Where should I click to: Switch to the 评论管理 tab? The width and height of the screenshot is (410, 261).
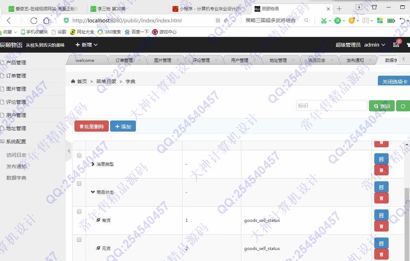coord(201,60)
